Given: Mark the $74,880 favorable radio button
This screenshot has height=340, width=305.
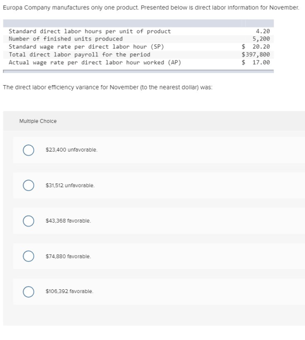Looking at the screenshot, I should tap(28, 257).
